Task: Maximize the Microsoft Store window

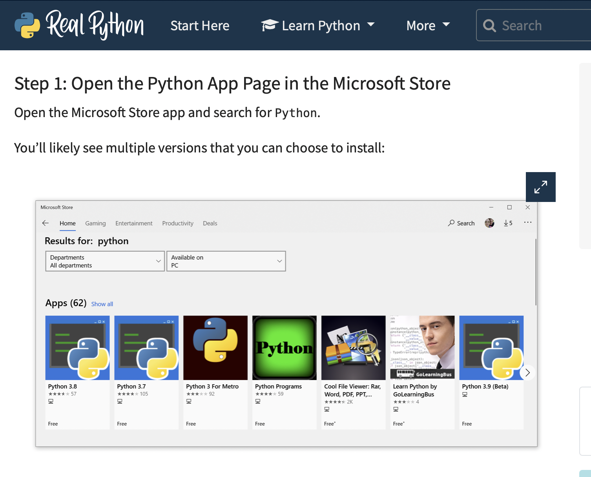Action: coord(509,207)
